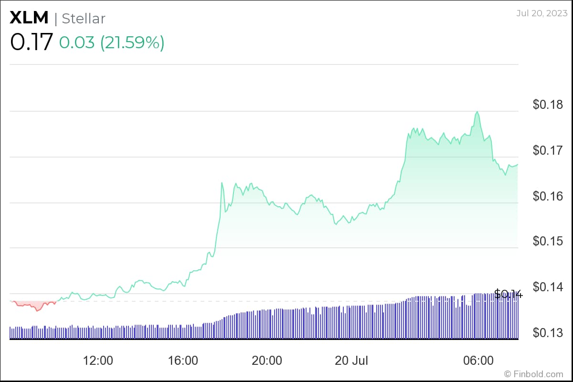Click the 0.03 (21.59%) price change

point(112,43)
